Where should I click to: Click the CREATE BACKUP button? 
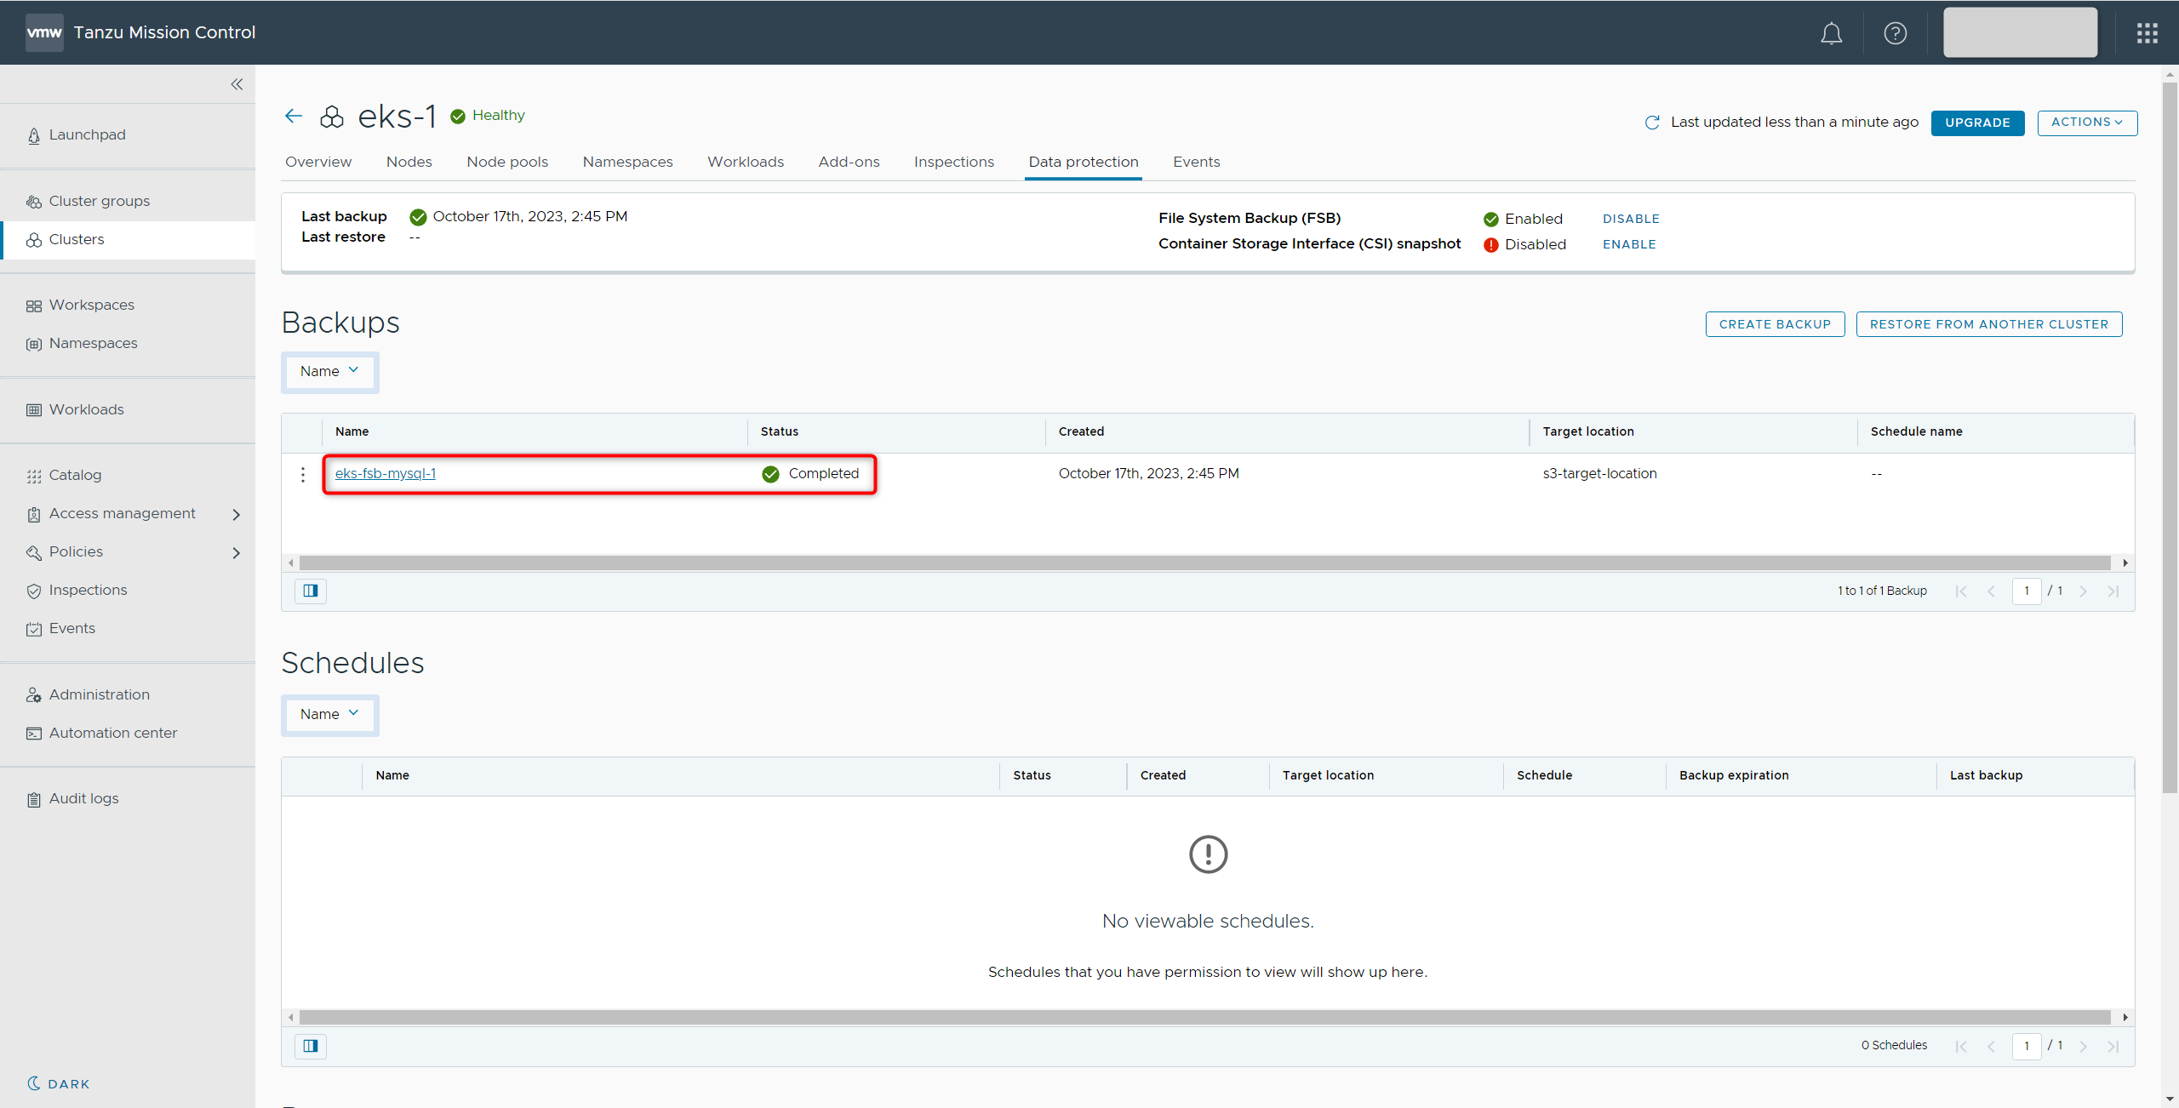[x=1774, y=324]
